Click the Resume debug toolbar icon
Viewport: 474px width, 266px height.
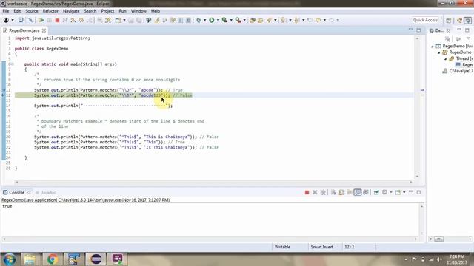(x=41, y=20)
